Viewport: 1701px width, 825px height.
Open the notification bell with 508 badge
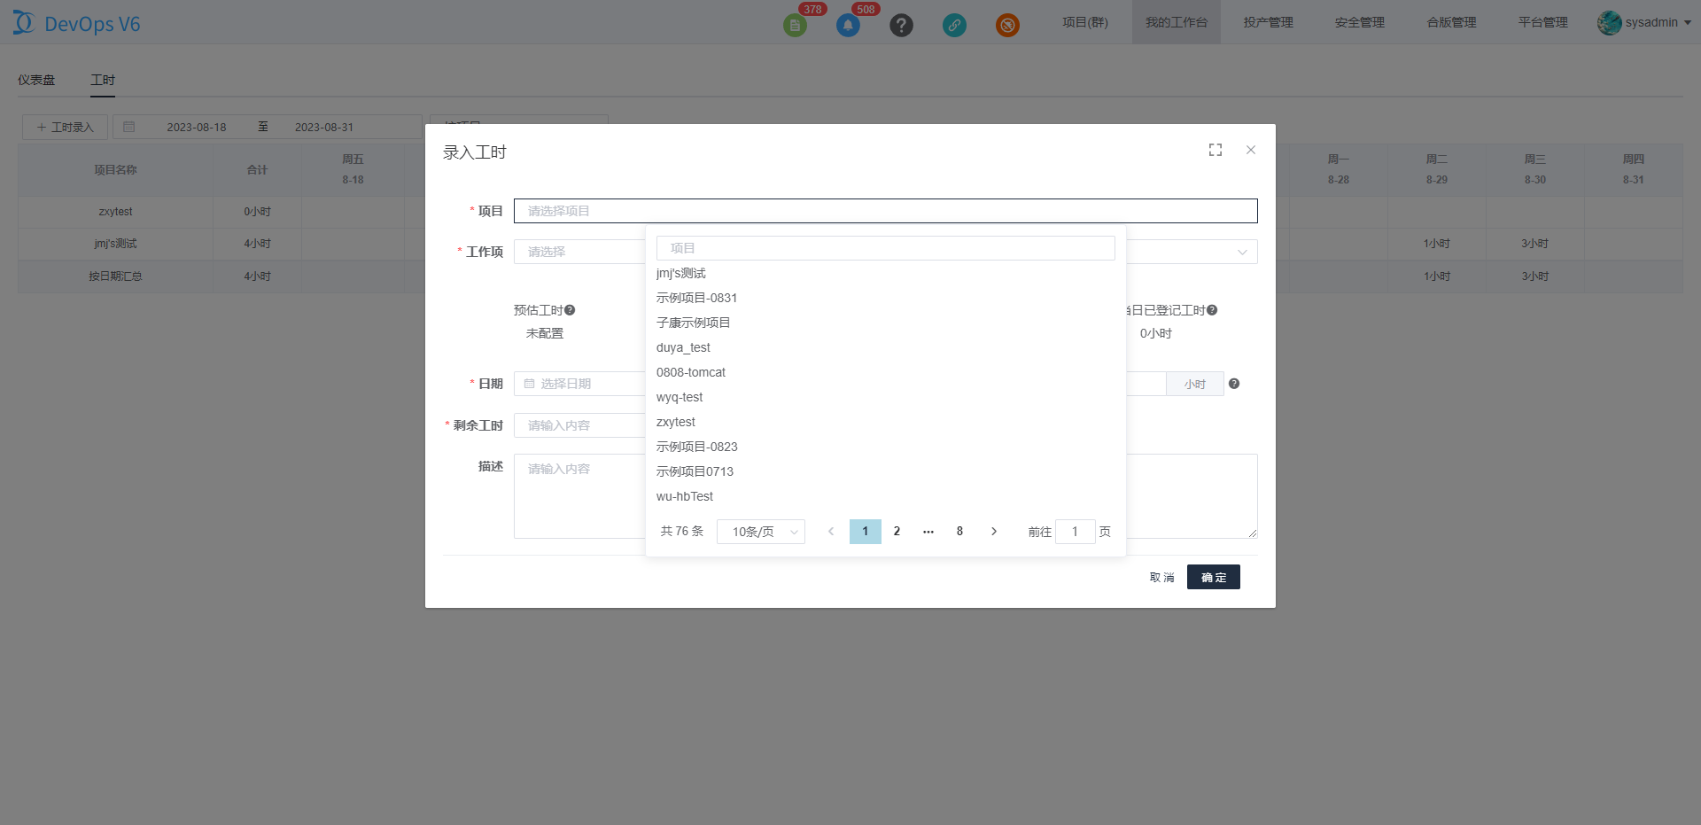(848, 25)
